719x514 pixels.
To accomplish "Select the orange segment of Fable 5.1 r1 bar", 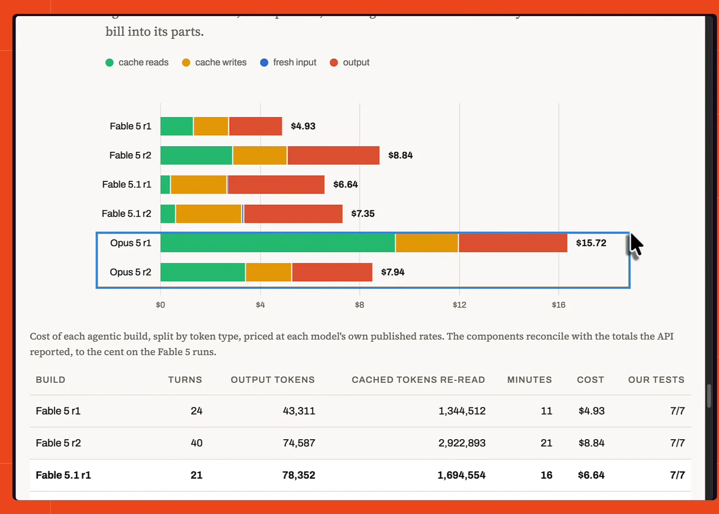I will pyautogui.click(x=199, y=185).
